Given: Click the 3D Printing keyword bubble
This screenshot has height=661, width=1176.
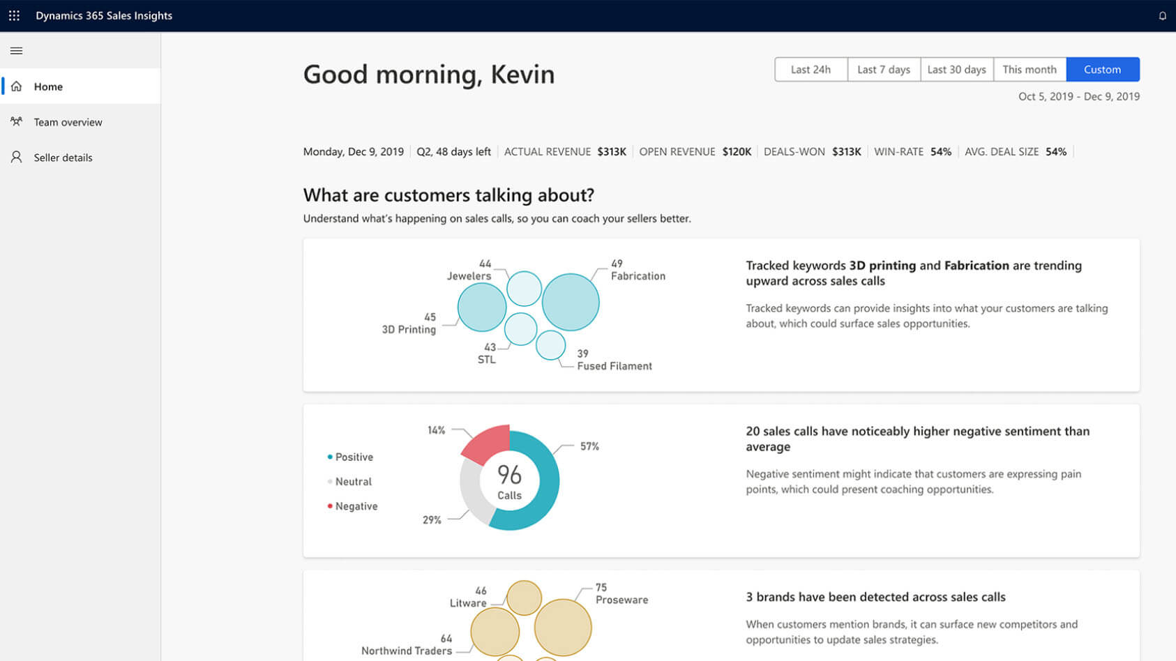Looking at the screenshot, I should (x=482, y=307).
